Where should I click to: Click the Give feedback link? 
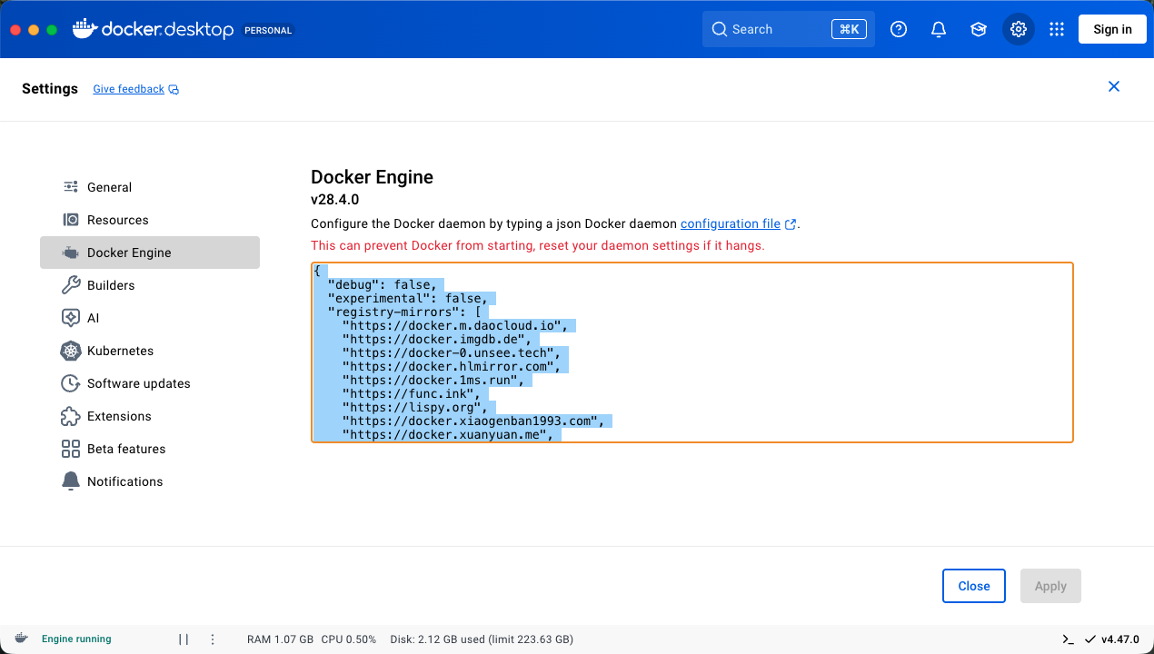pos(128,88)
